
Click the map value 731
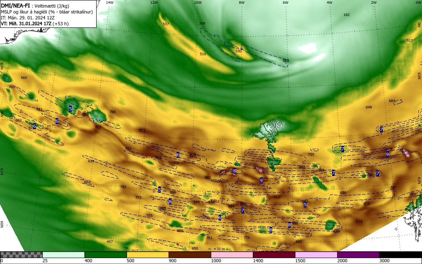point(39,109)
